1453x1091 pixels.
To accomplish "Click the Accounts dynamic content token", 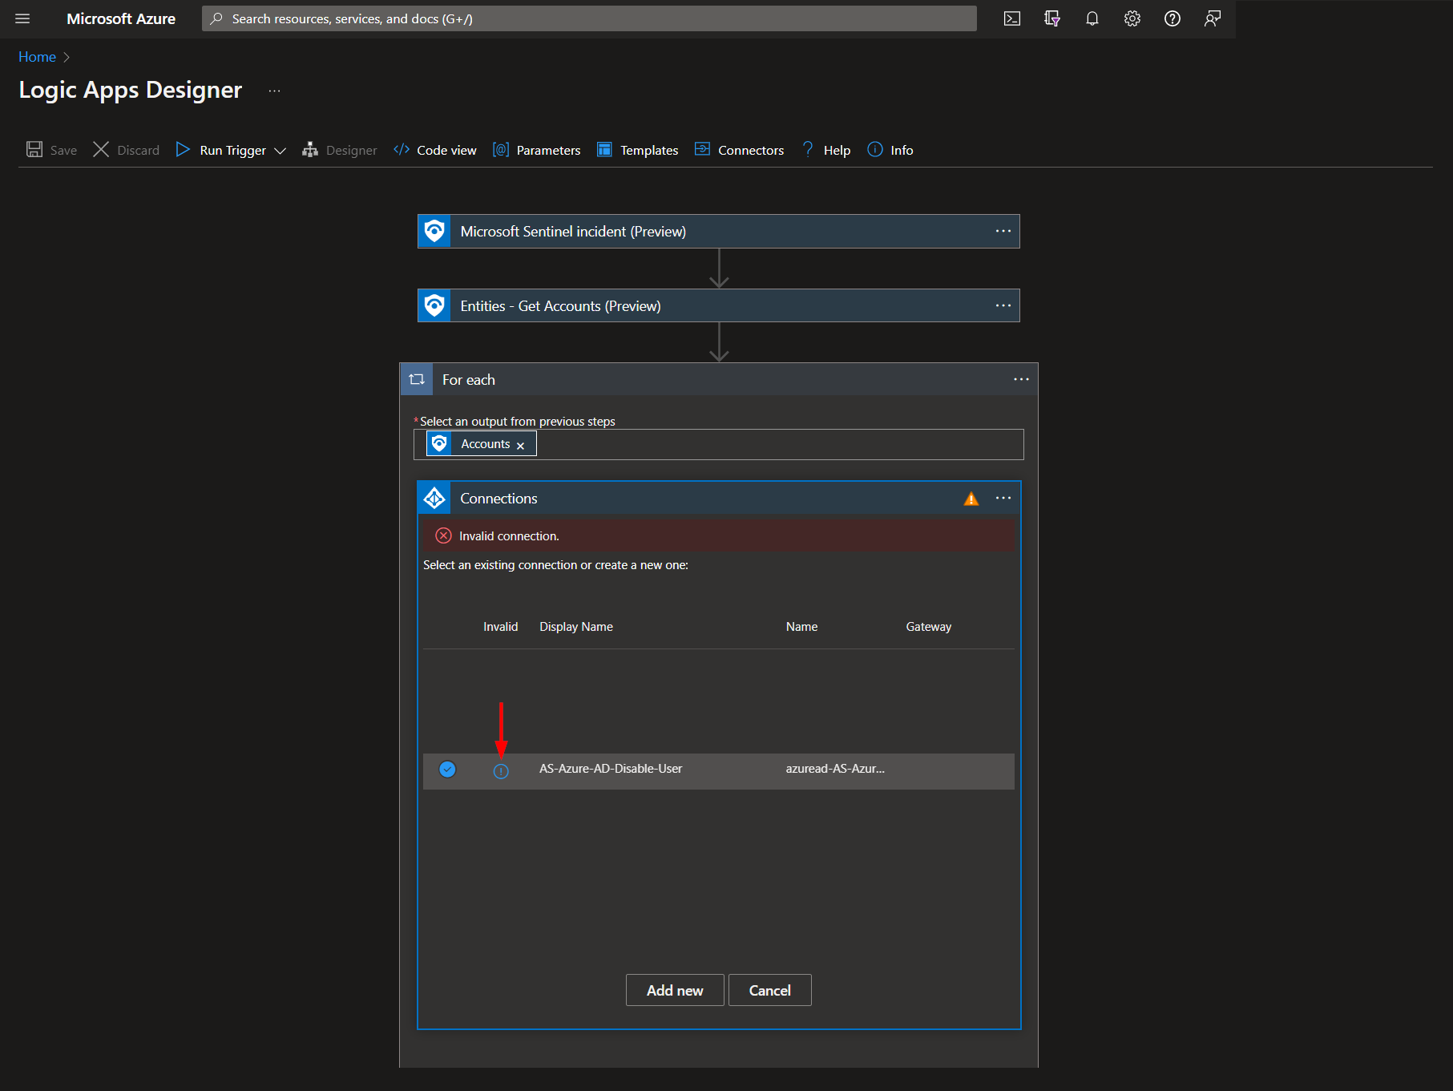I will pyautogui.click(x=481, y=444).
